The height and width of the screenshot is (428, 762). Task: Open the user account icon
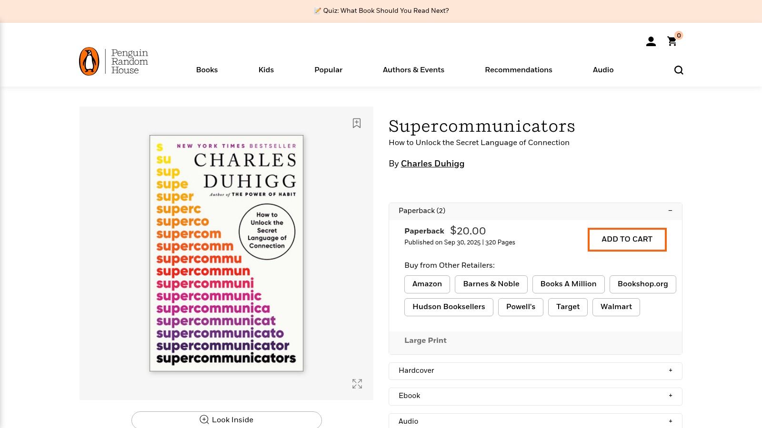coord(651,42)
